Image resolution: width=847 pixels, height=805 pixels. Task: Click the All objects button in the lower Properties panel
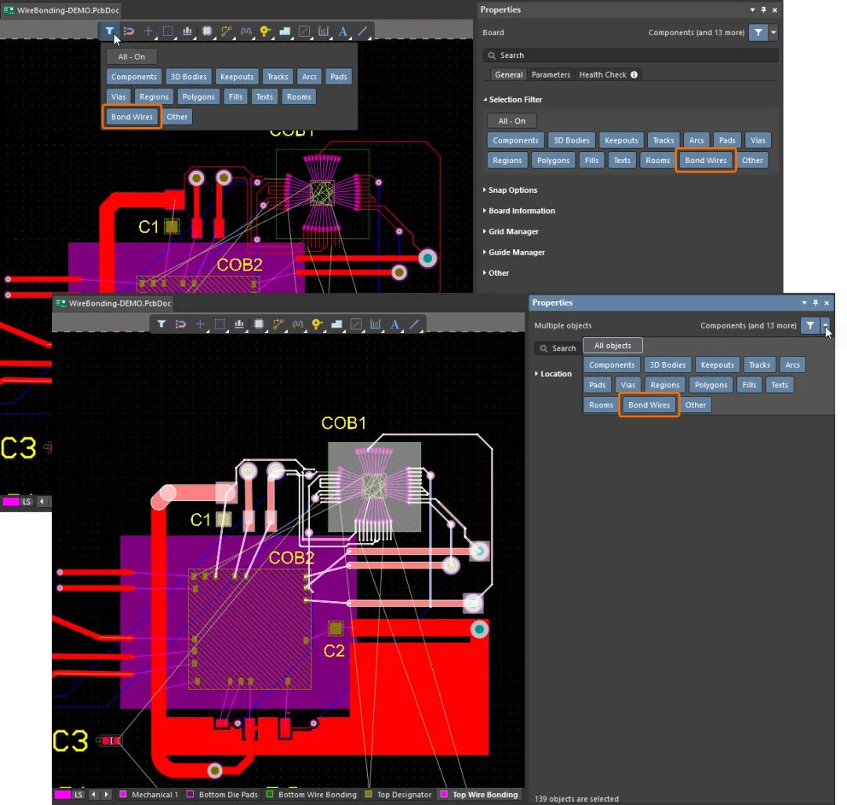[613, 346]
